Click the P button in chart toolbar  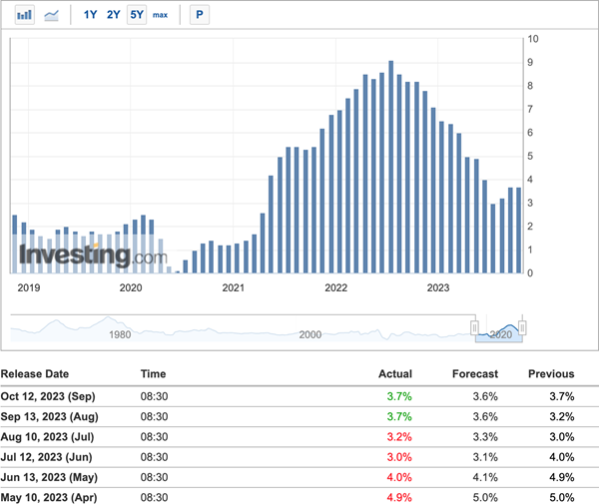tap(200, 15)
